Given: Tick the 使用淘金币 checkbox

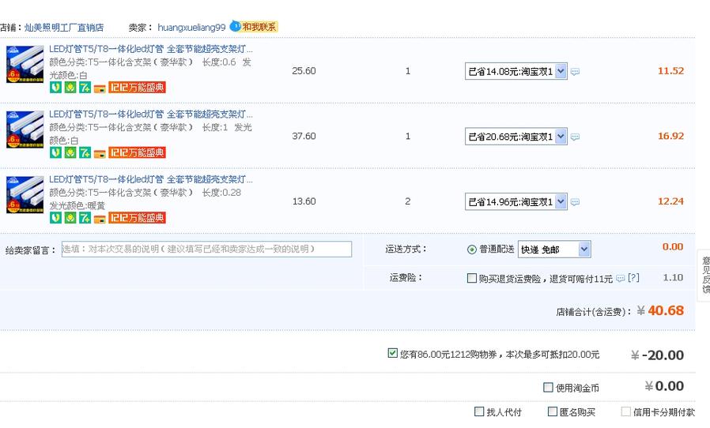Looking at the screenshot, I should [x=548, y=387].
